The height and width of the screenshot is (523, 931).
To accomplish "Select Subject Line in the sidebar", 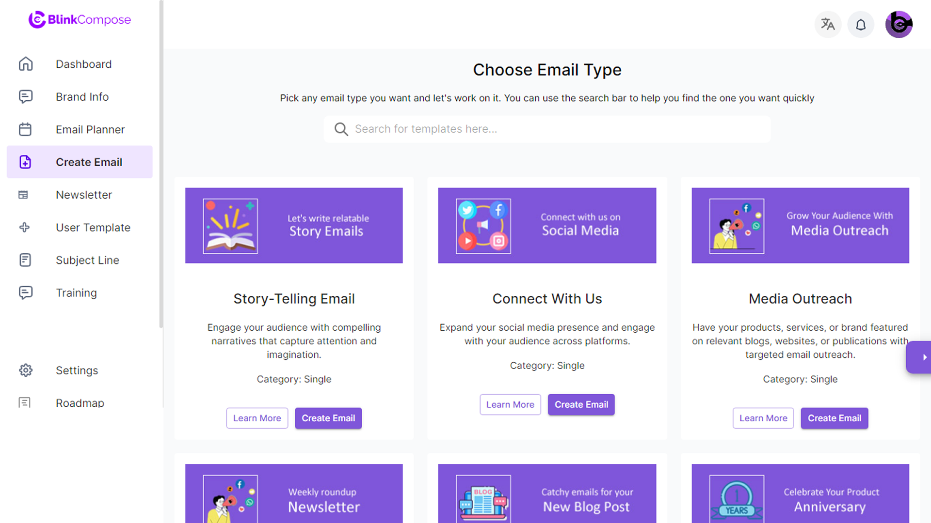I will coord(87,260).
